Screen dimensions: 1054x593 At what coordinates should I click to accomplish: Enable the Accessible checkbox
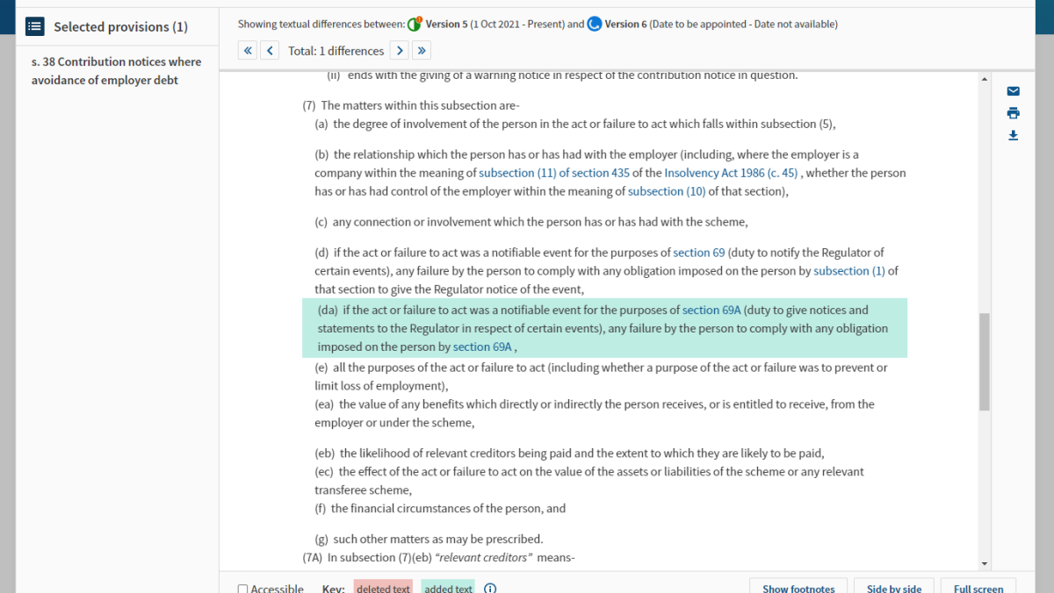click(x=242, y=589)
